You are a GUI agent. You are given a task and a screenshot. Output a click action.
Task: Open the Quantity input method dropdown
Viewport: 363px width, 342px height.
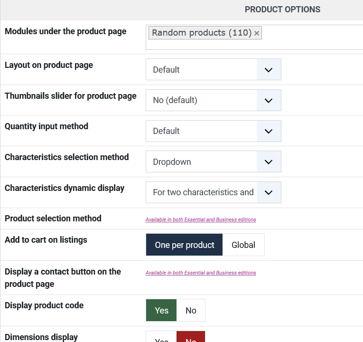tap(213, 131)
